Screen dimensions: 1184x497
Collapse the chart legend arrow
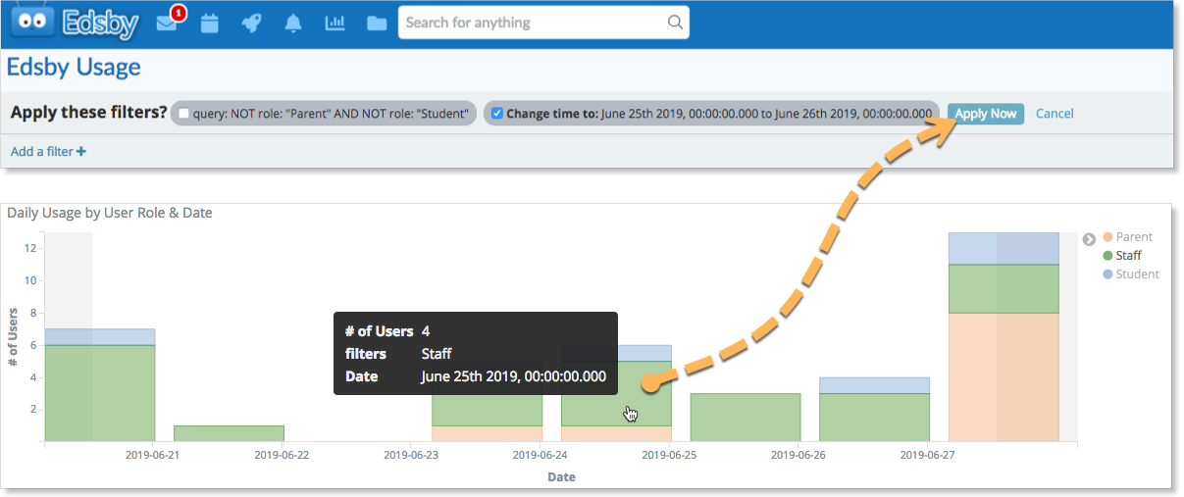1088,239
